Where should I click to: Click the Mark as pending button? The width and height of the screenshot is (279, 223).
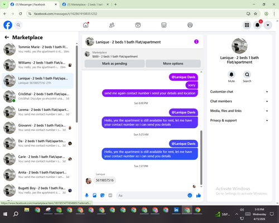pos(114,64)
